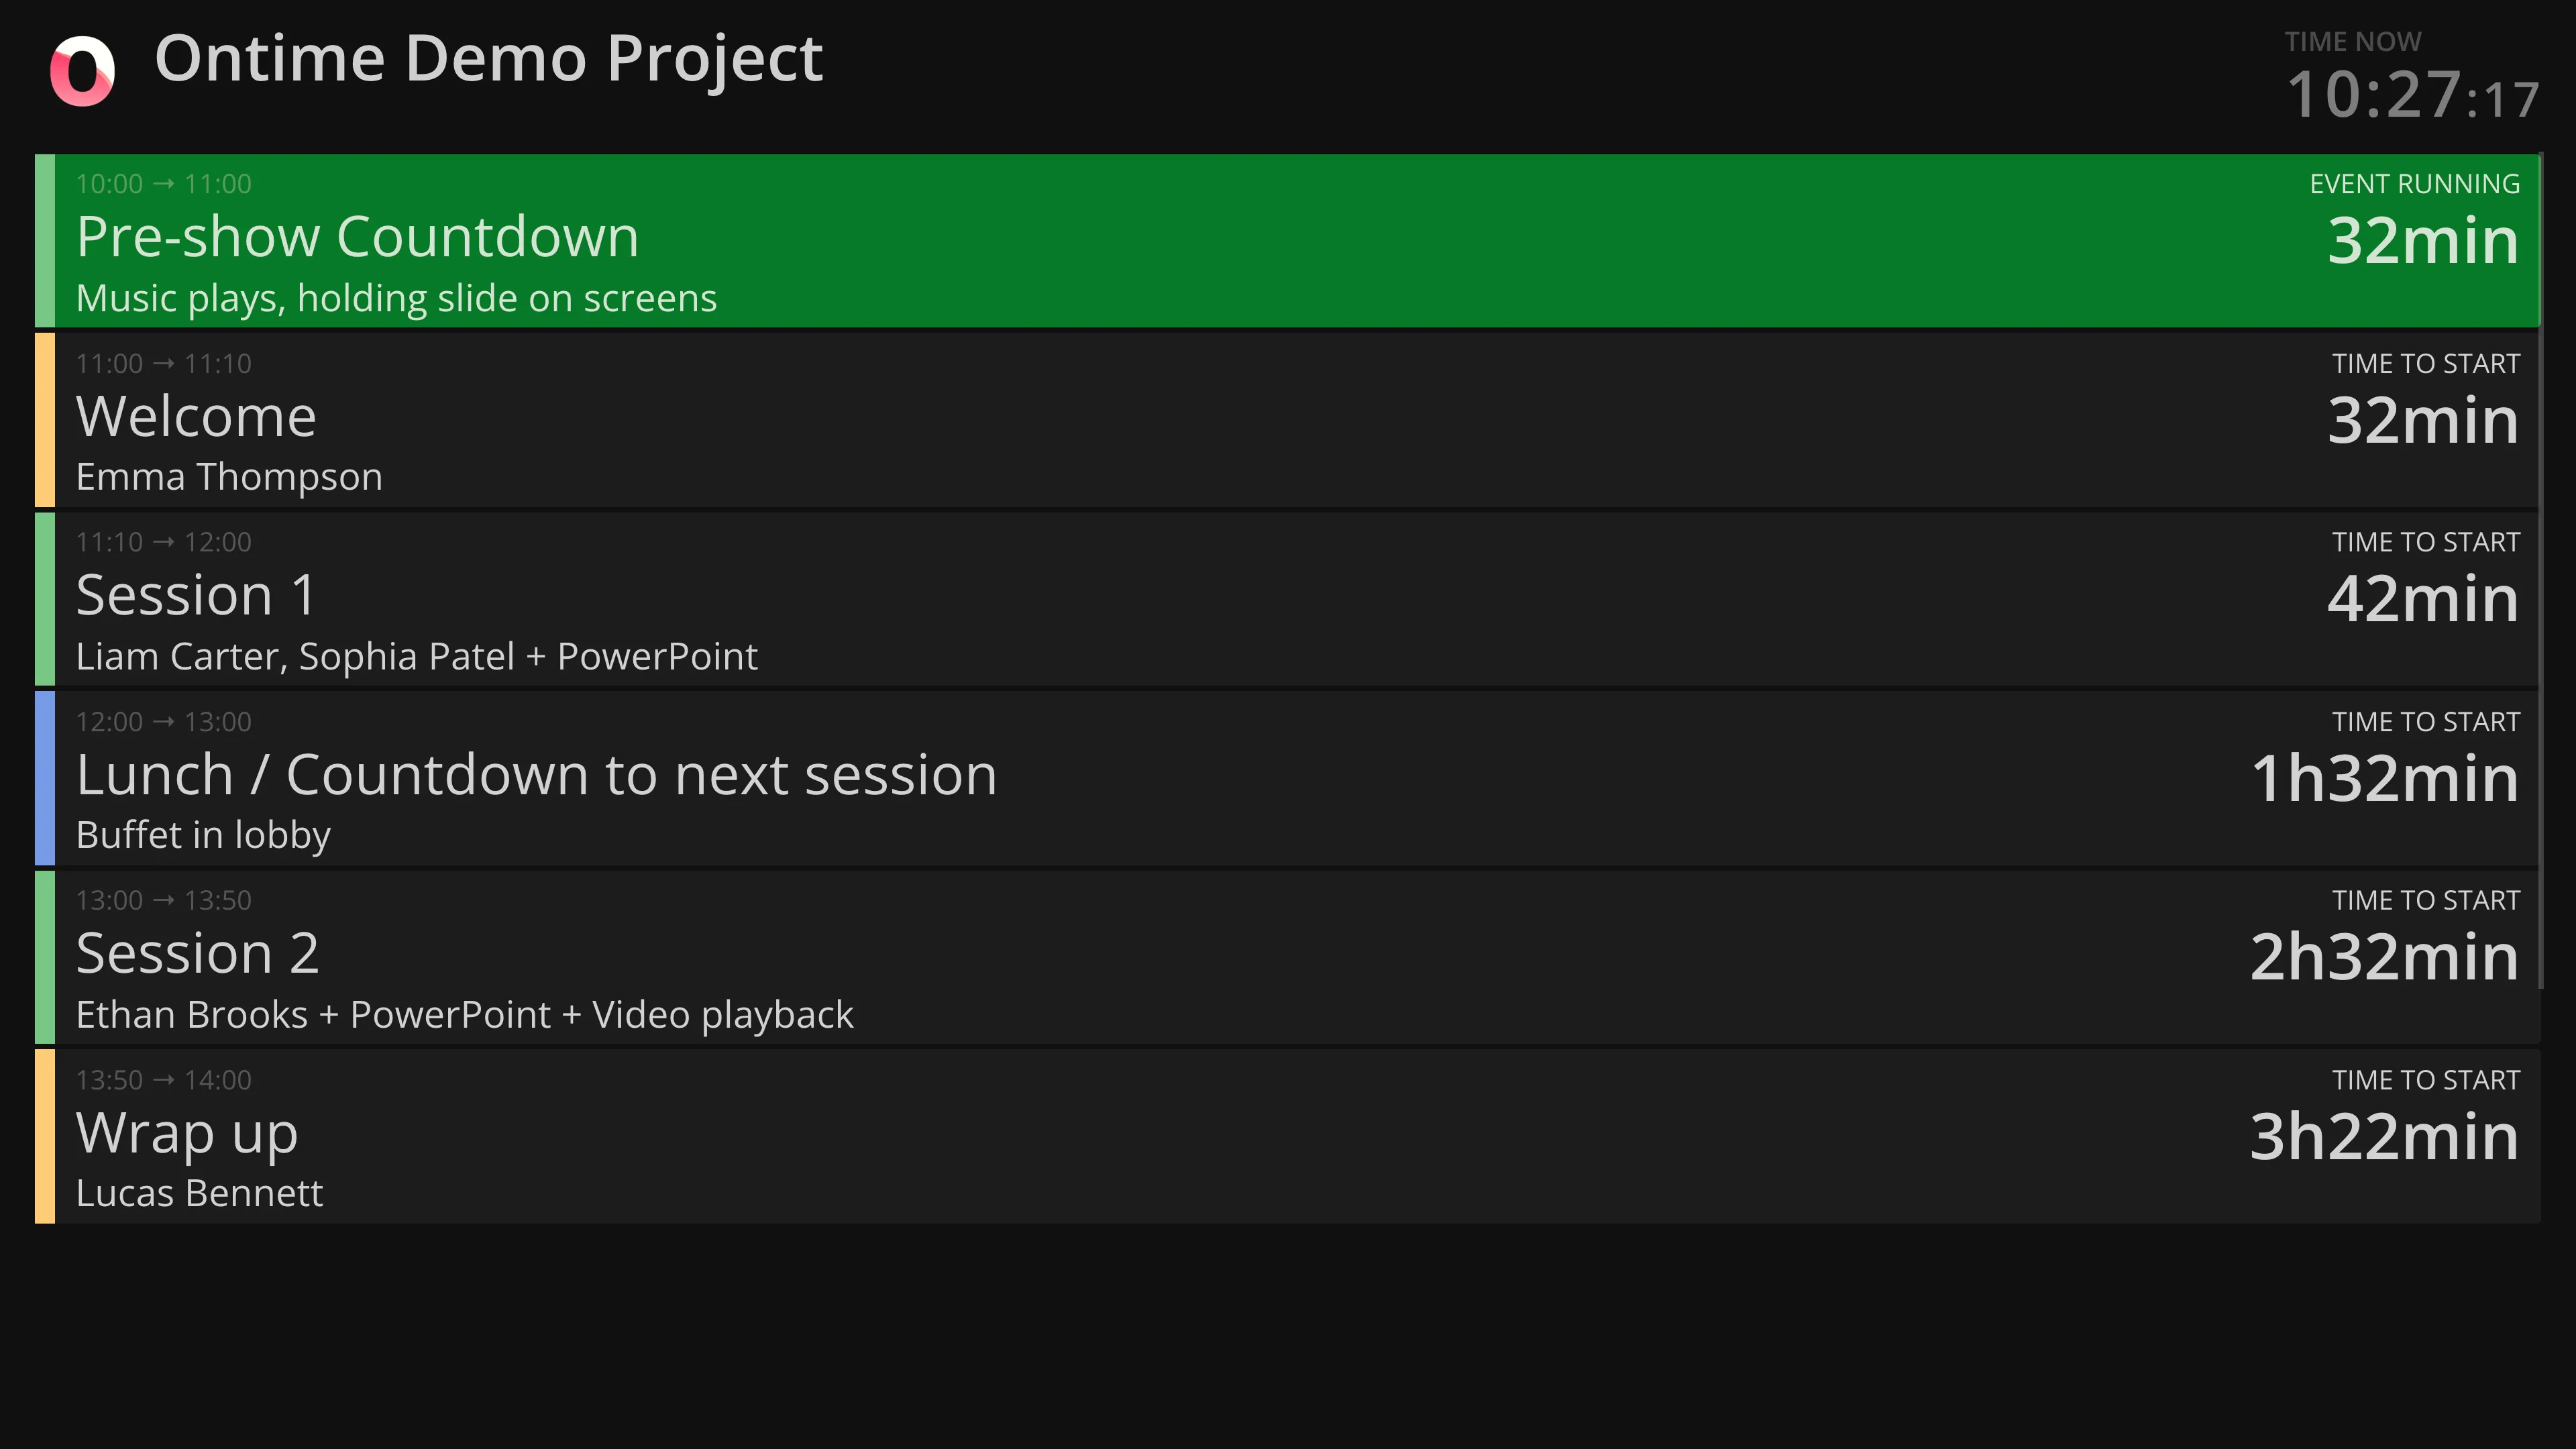Select the Pre-show Countdown running event
The width and height of the screenshot is (2576, 1449).
coord(1200,240)
